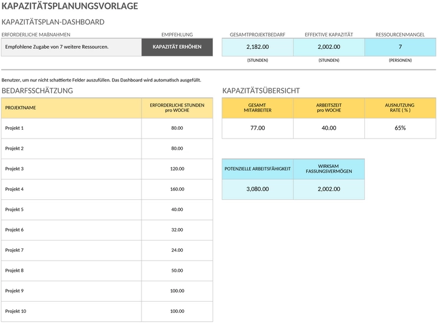Select the Projekt 1 name cell

71,128
